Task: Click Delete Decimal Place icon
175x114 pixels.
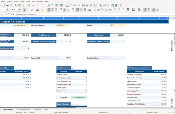Action: tap(110, 10)
